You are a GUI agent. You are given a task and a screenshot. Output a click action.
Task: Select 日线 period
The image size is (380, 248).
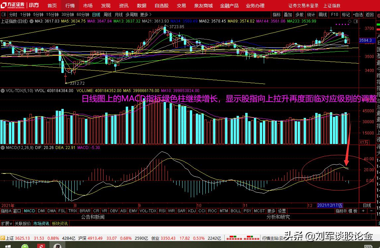coord(96,15)
